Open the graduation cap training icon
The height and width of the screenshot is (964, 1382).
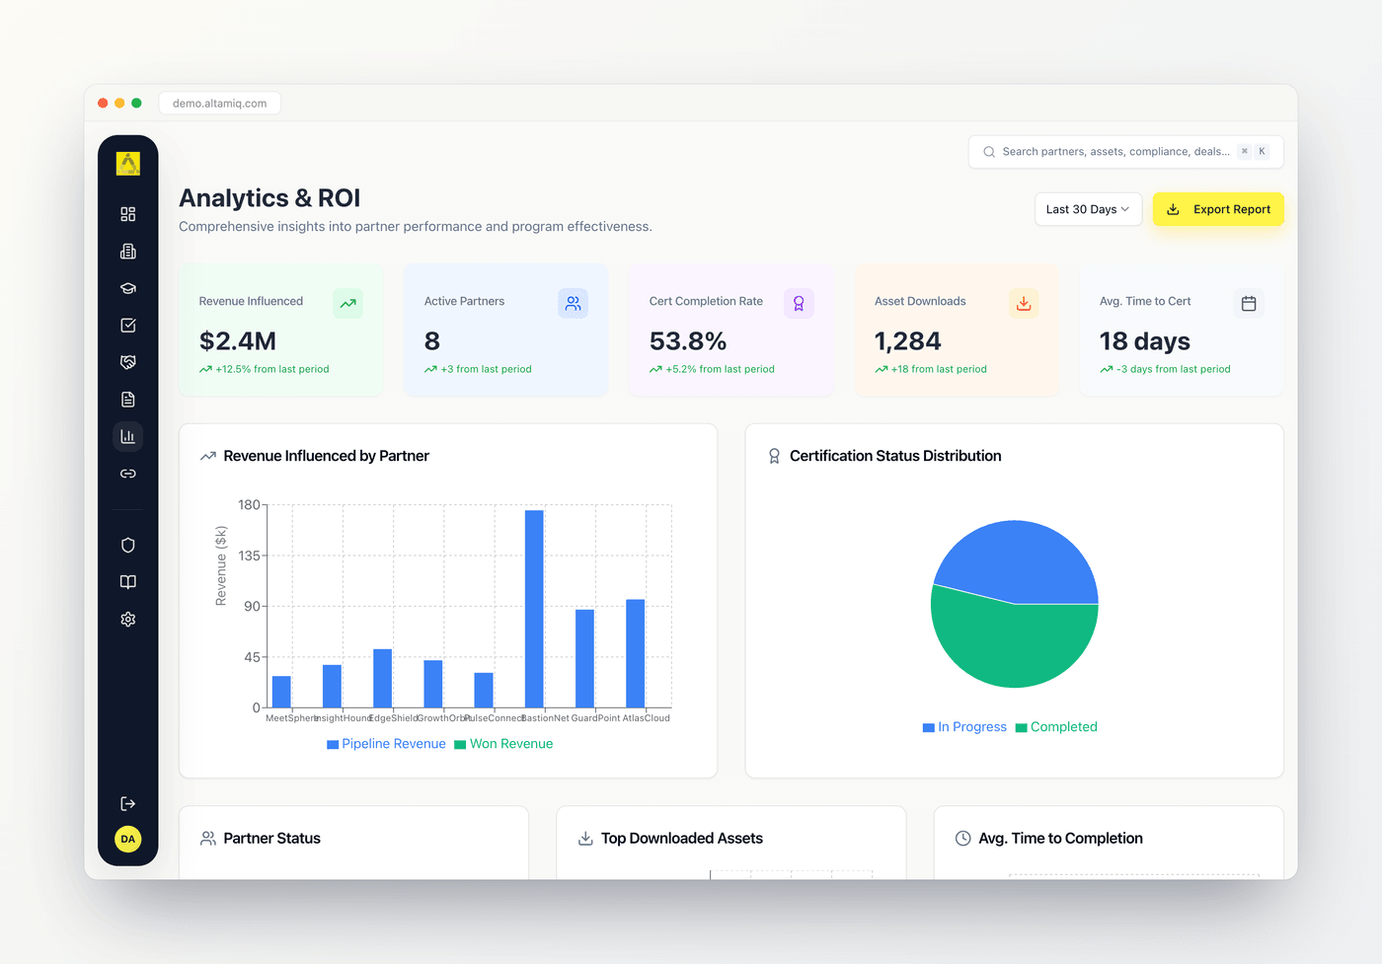(128, 288)
